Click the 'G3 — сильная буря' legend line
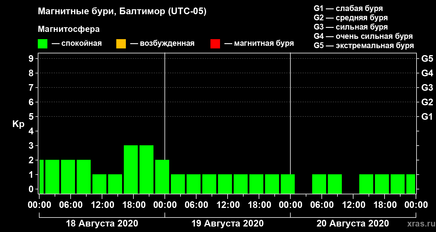The height and width of the screenshot is (232, 436). click(351, 27)
